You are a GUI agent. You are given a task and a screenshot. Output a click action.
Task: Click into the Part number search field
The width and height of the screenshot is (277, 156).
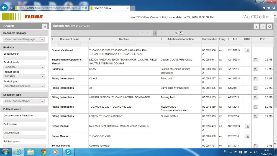coord(24,129)
